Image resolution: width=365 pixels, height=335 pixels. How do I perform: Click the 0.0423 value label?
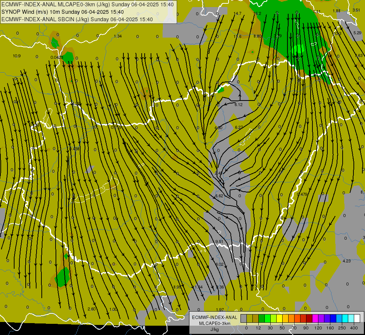click(57, 57)
